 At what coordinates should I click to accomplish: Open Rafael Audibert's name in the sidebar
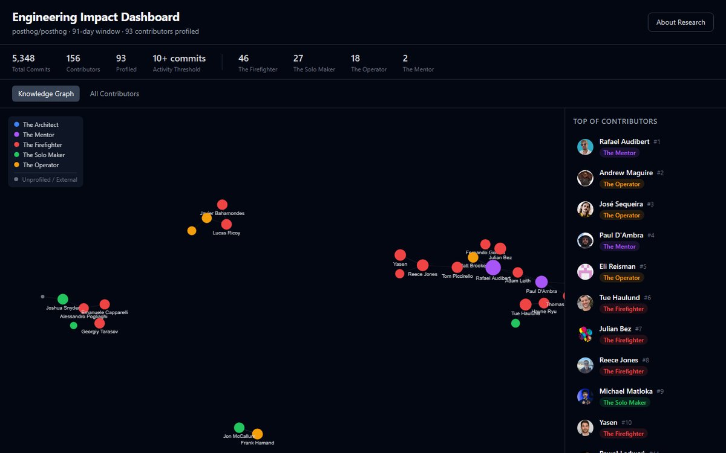click(624, 141)
